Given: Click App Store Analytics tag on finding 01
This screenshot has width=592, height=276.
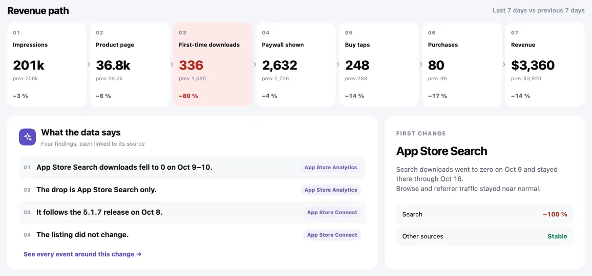Looking at the screenshot, I should click(x=331, y=168).
